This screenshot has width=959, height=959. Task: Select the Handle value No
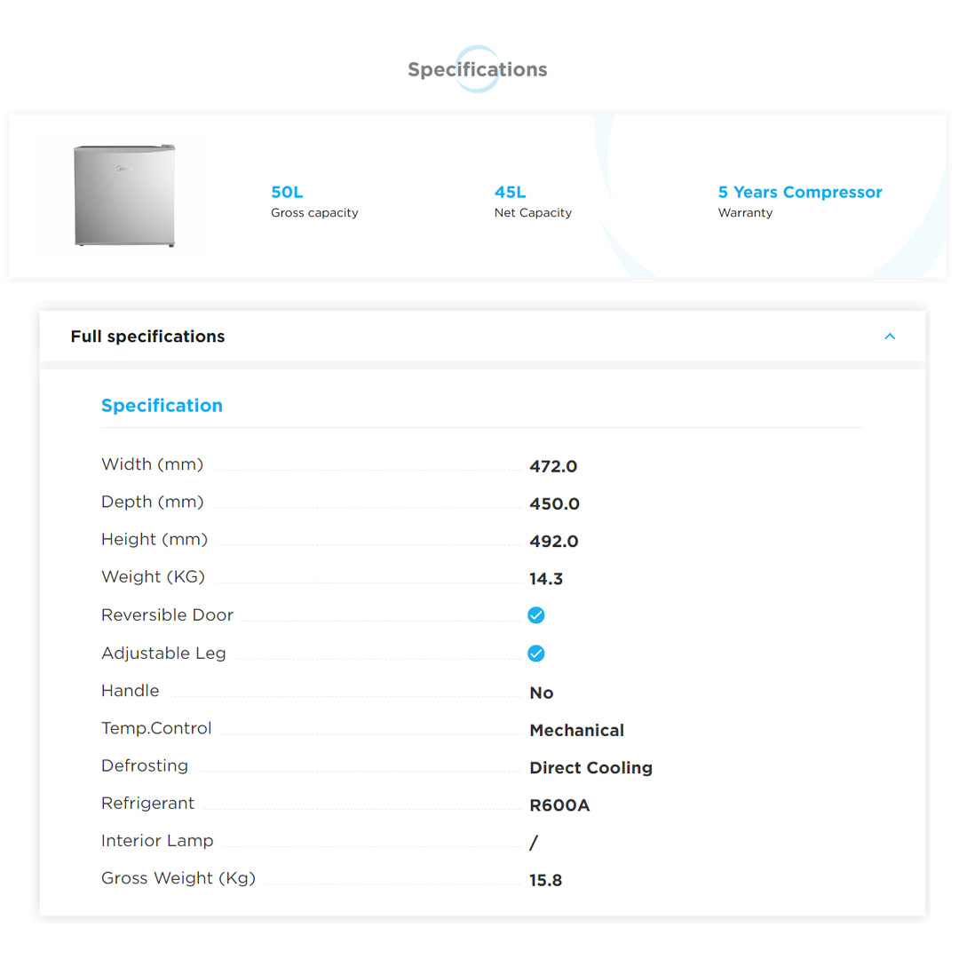[541, 693]
